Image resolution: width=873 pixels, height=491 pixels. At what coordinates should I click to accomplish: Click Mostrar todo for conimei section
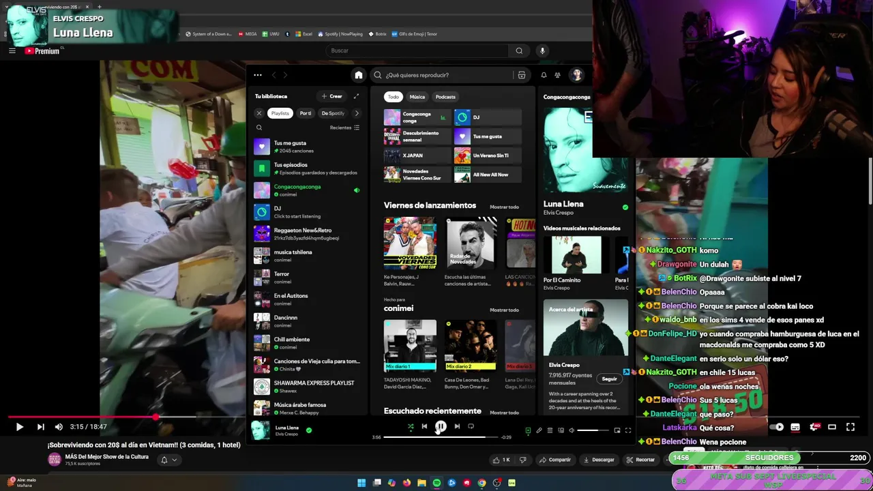click(504, 310)
